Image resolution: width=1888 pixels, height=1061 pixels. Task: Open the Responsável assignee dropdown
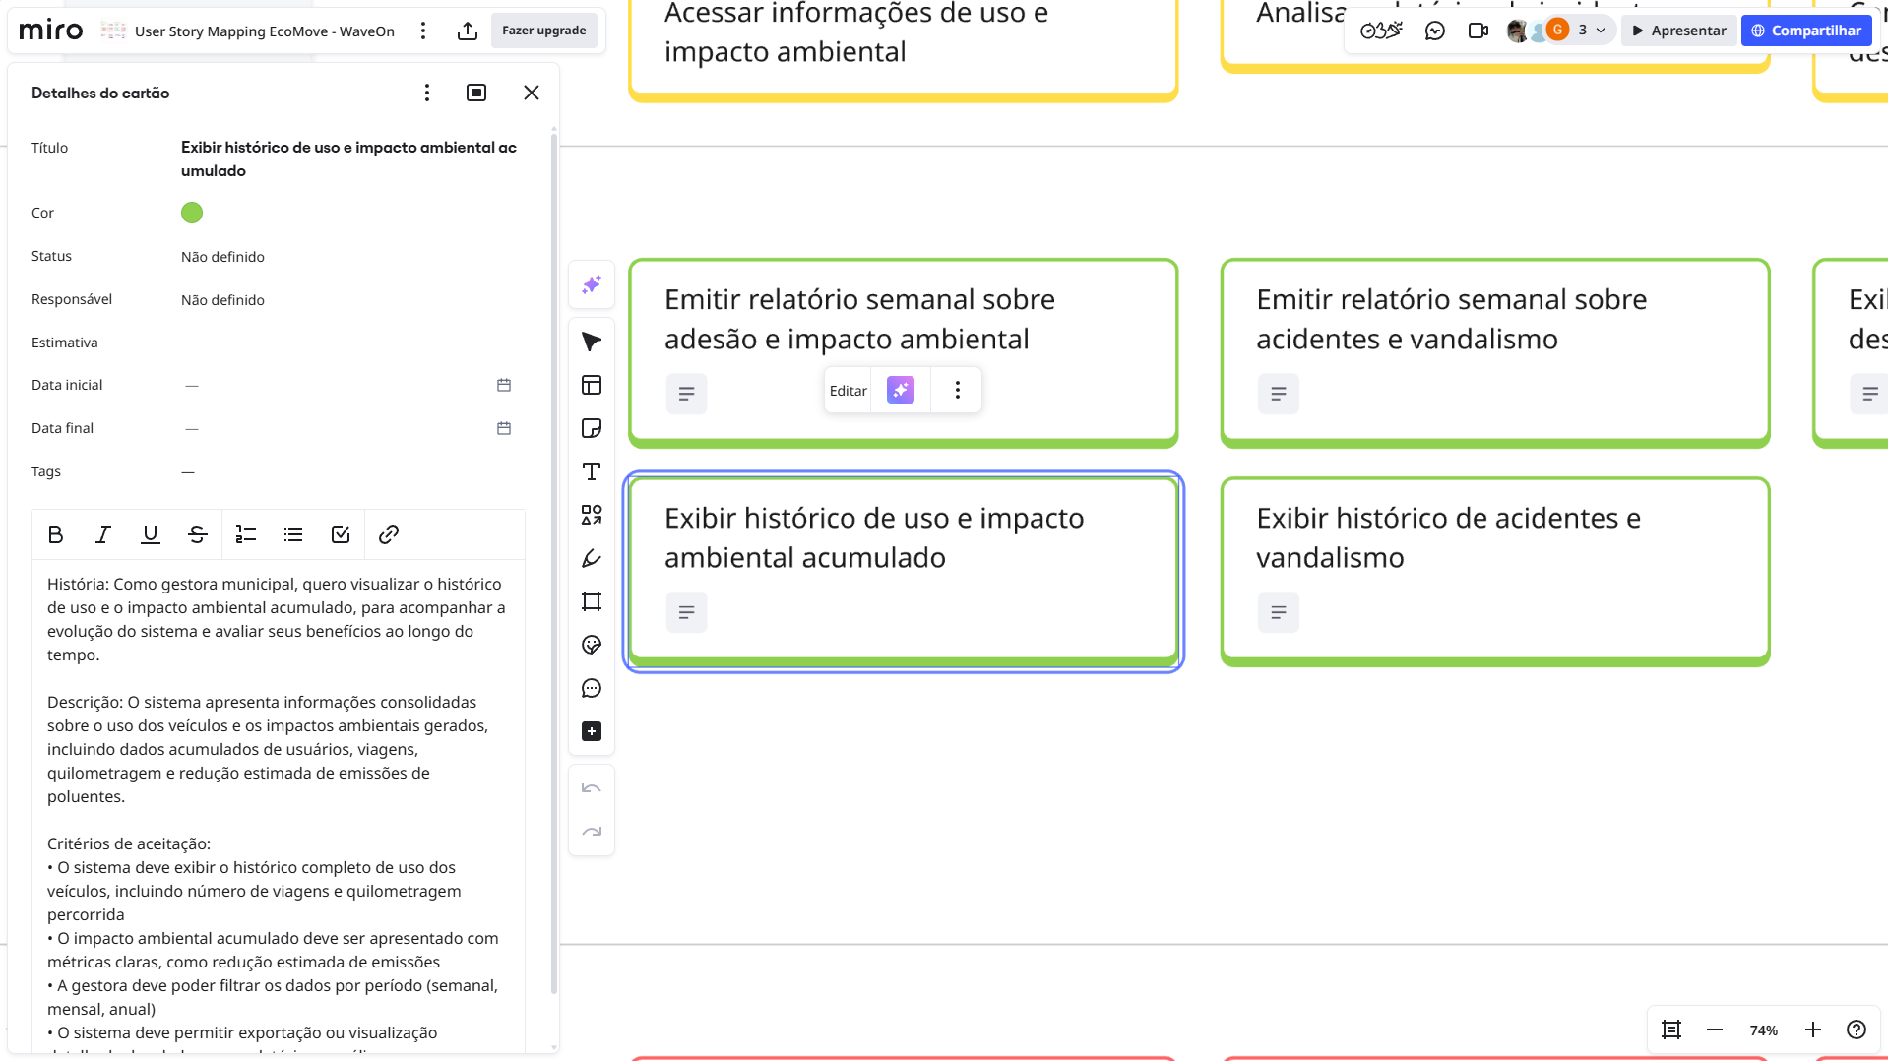pos(222,300)
